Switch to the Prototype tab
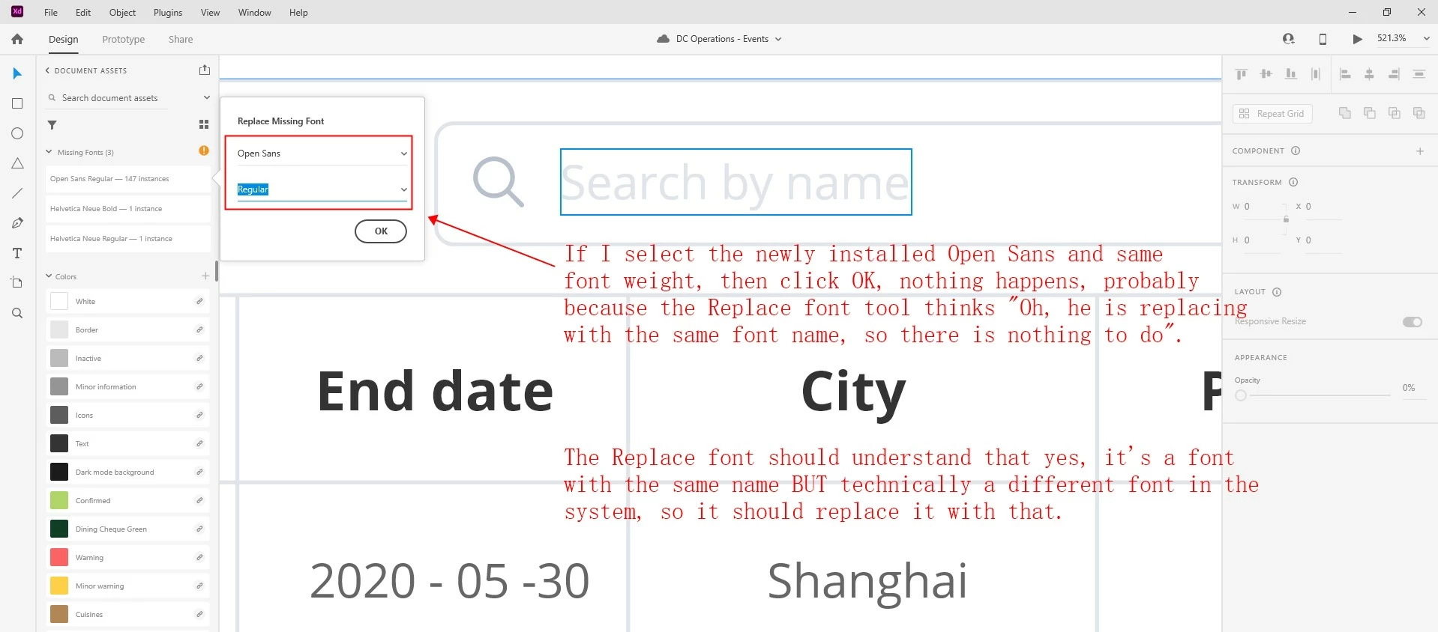 tap(124, 39)
